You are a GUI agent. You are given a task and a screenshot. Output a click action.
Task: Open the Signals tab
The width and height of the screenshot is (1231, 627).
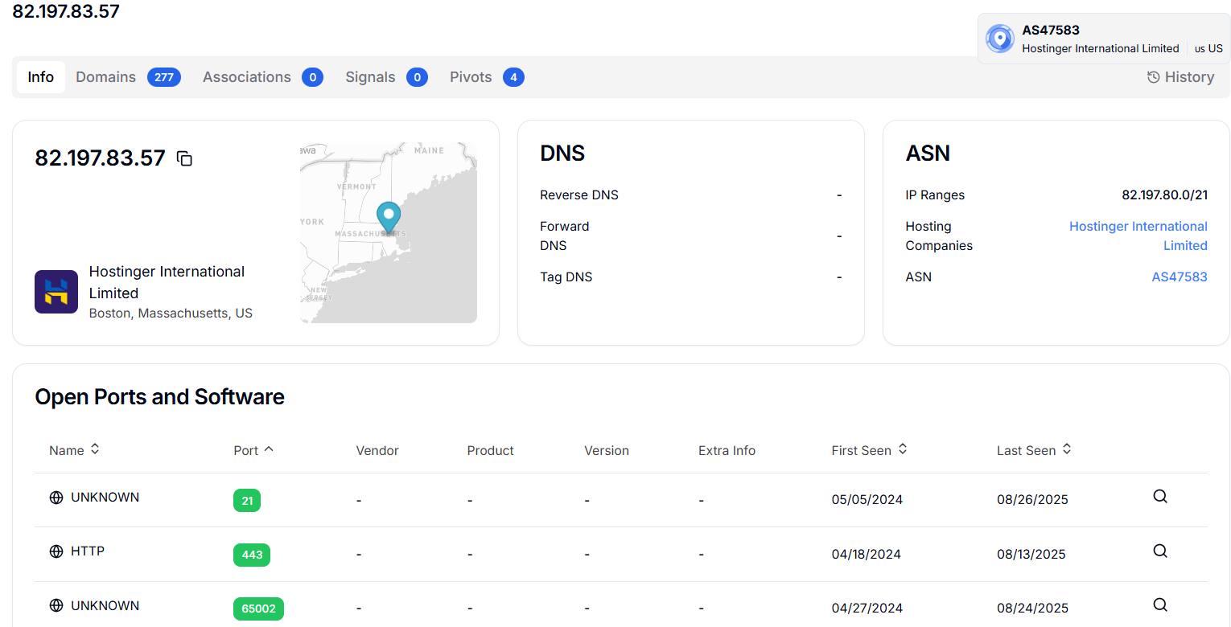(x=386, y=77)
